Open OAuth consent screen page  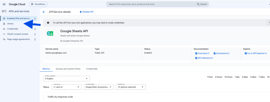click(x=18, y=34)
